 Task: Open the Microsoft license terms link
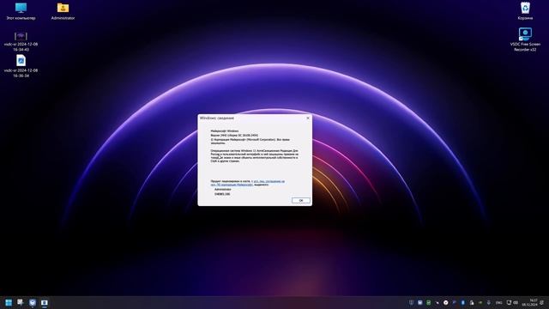click(248, 183)
